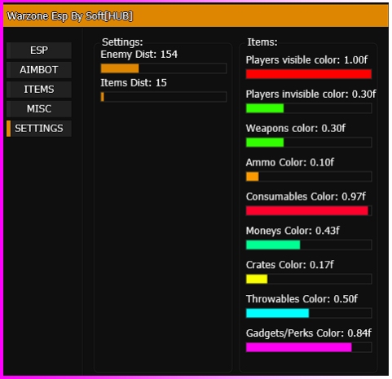Viewport: 392px width, 379px height.
Task: Switch to the AIMBOT tab
Action: [39, 70]
